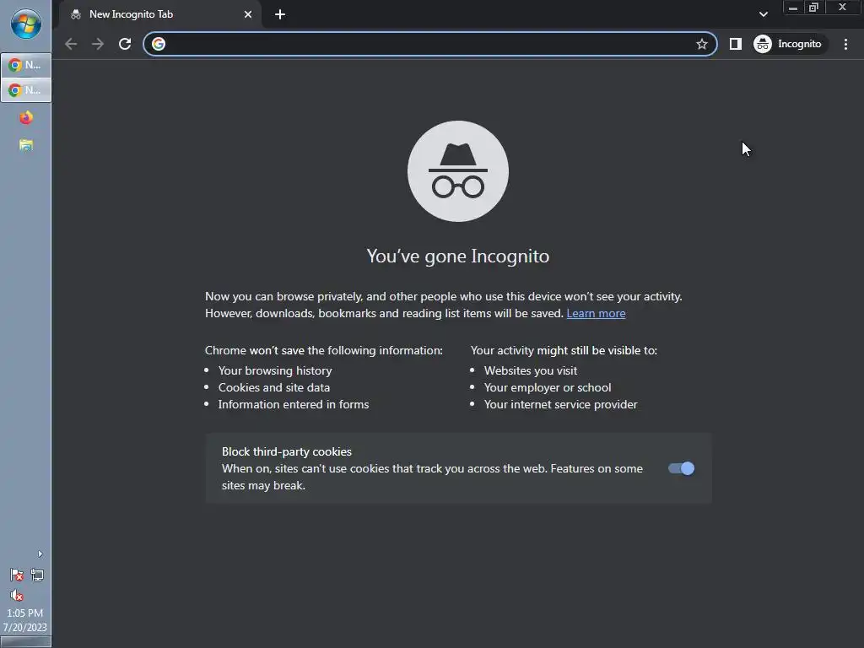Restore down the Chrome window
The width and height of the screenshot is (864, 648).
click(814, 8)
